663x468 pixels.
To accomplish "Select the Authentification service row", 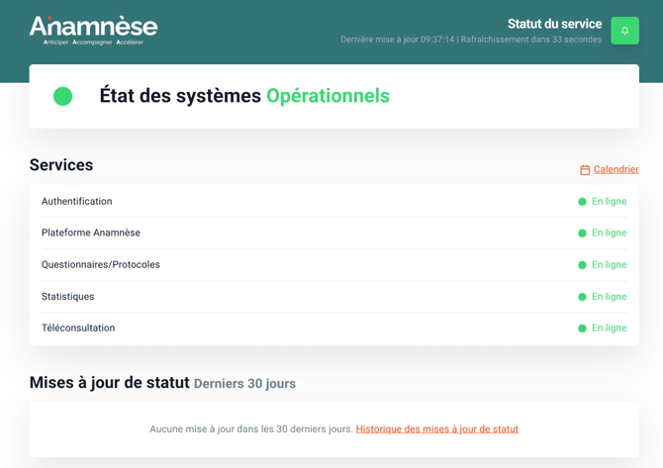I will coord(334,201).
